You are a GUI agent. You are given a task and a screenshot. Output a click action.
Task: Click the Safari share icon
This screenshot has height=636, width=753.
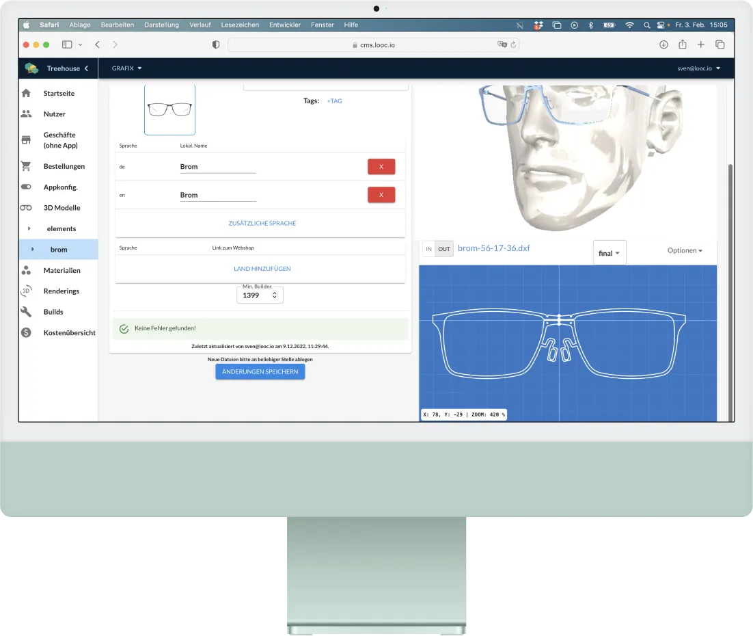tap(683, 44)
